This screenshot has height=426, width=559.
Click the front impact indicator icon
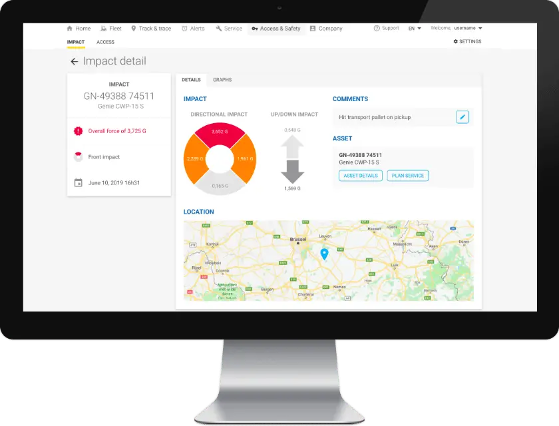(78, 156)
